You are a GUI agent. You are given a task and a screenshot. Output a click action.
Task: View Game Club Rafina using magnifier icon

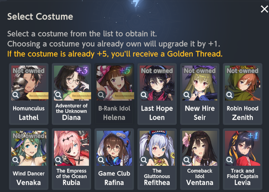[x=101, y=160]
